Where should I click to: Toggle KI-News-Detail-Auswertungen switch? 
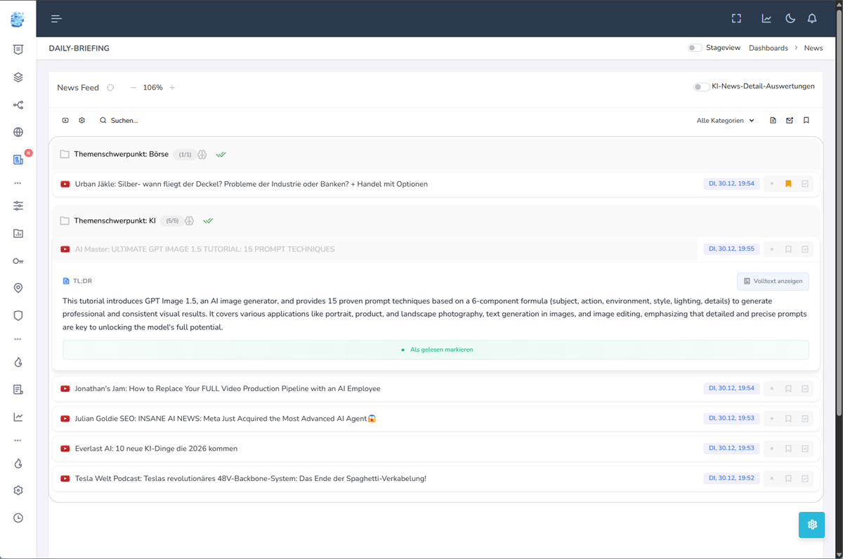700,87
